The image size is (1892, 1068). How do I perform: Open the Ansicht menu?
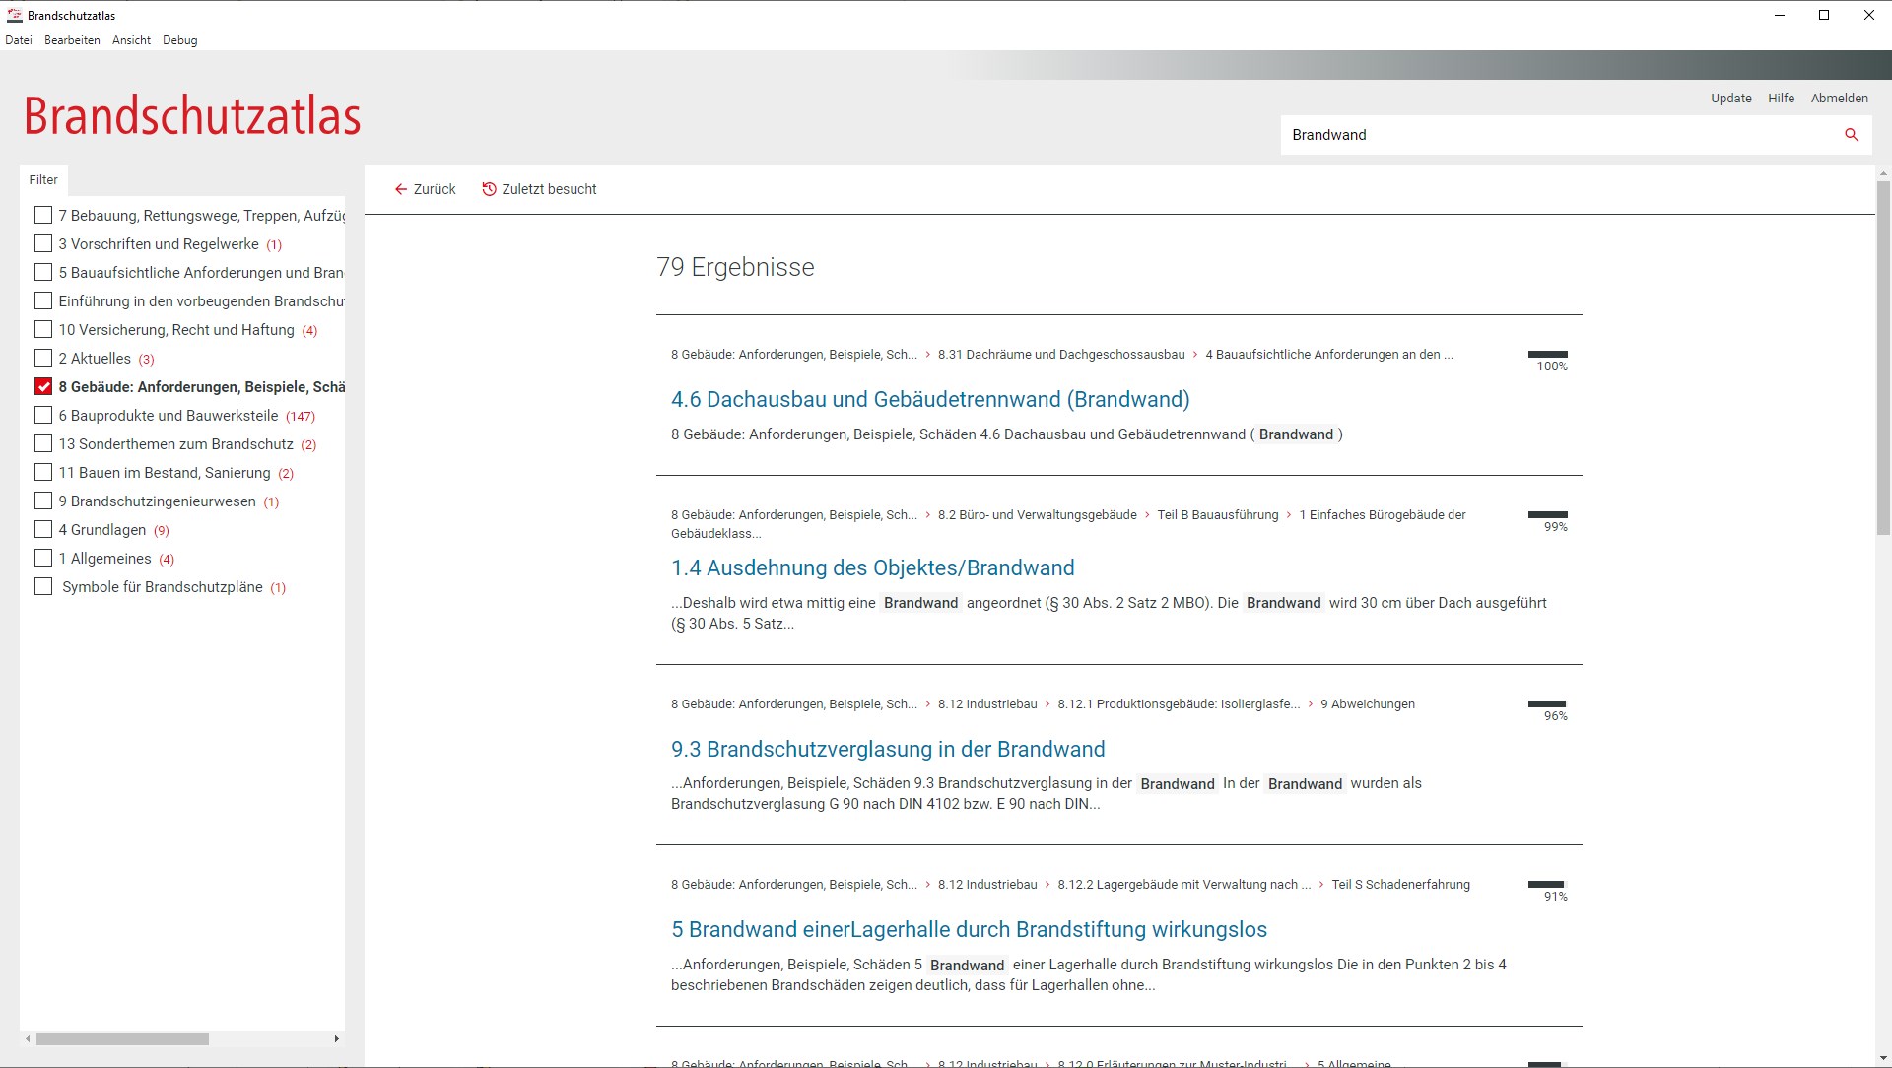click(x=131, y=40)
